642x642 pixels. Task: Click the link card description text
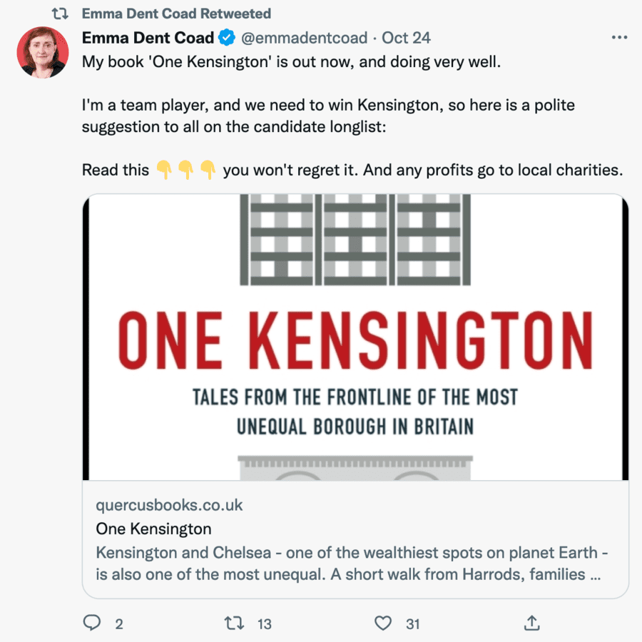tap(351, 563)
